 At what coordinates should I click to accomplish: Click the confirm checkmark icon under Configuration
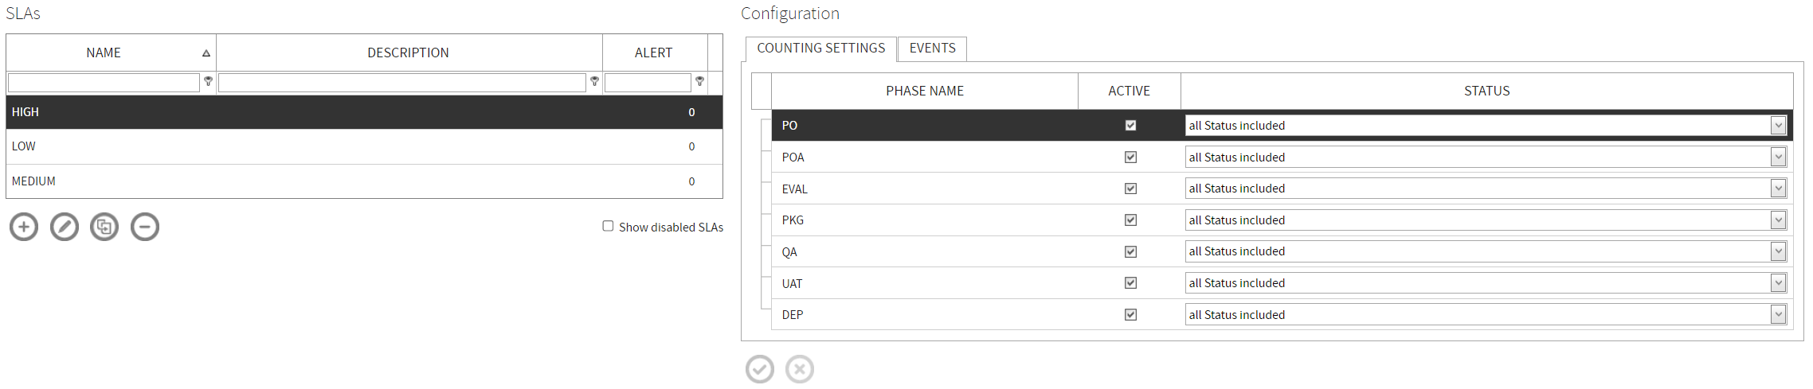click(760, 369)
